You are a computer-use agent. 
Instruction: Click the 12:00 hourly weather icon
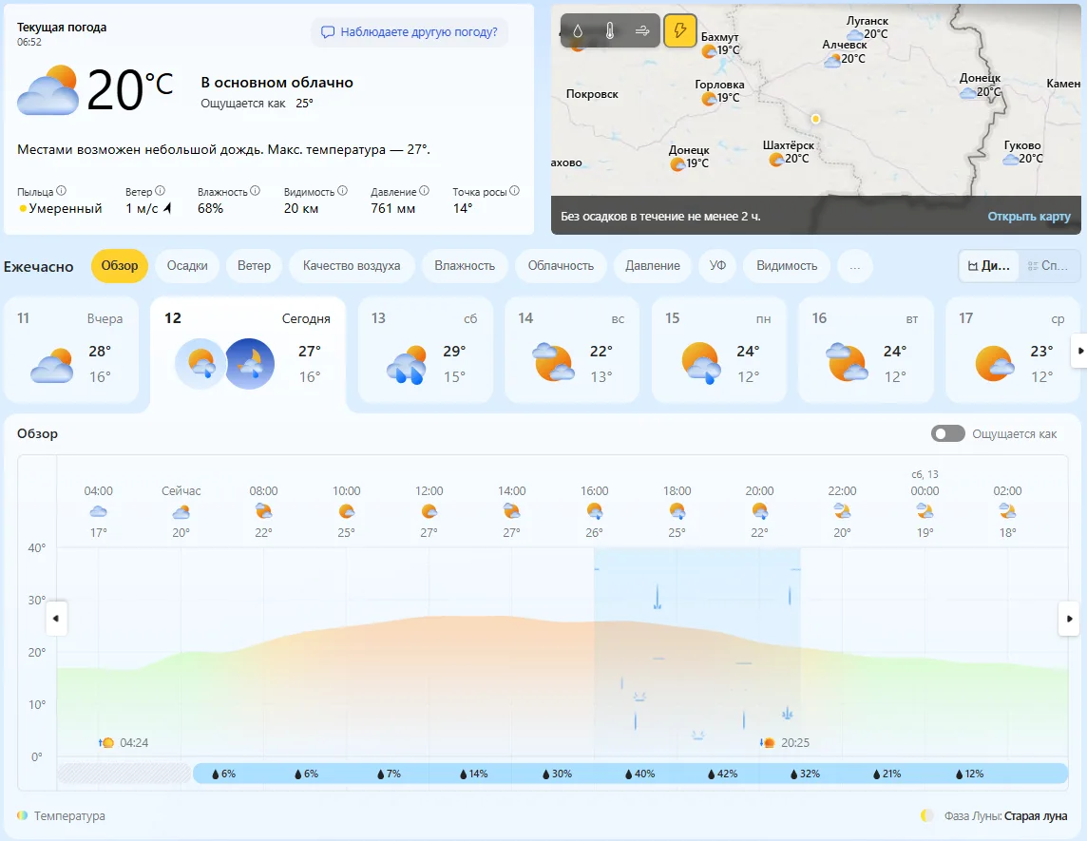[429, 511]
